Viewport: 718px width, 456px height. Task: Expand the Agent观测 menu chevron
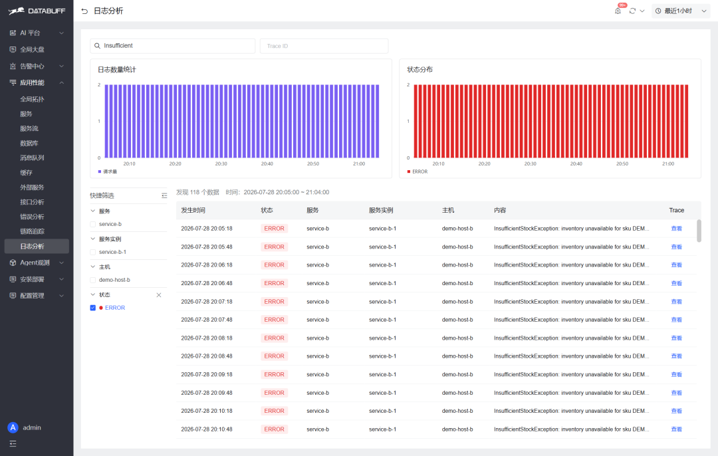pyautogui.click(x=61, y=263)
